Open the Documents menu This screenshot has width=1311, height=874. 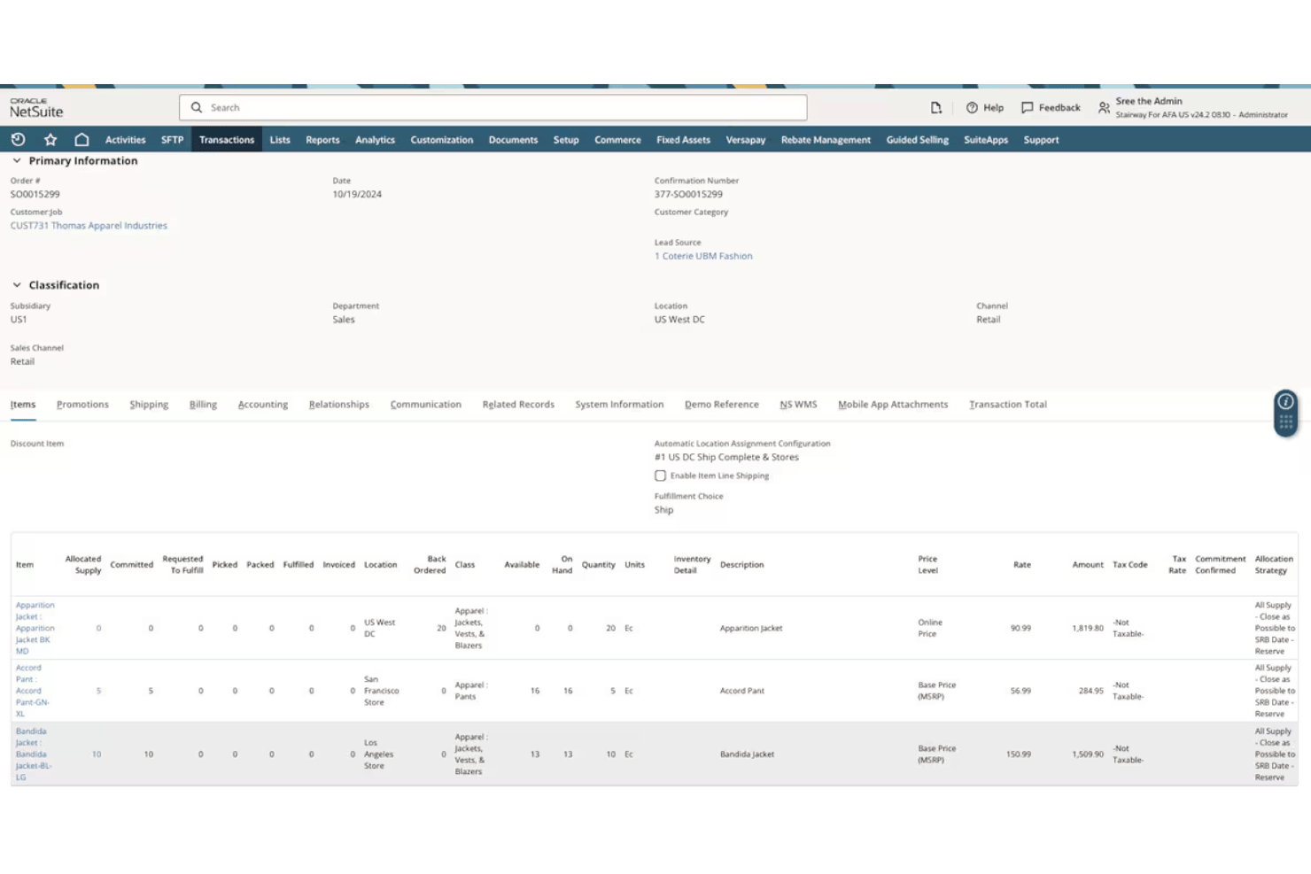(x=513, y=140)
